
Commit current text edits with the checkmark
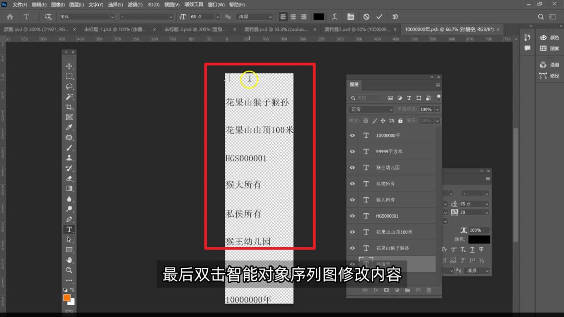pyautogui.click(x=379, y=17)
